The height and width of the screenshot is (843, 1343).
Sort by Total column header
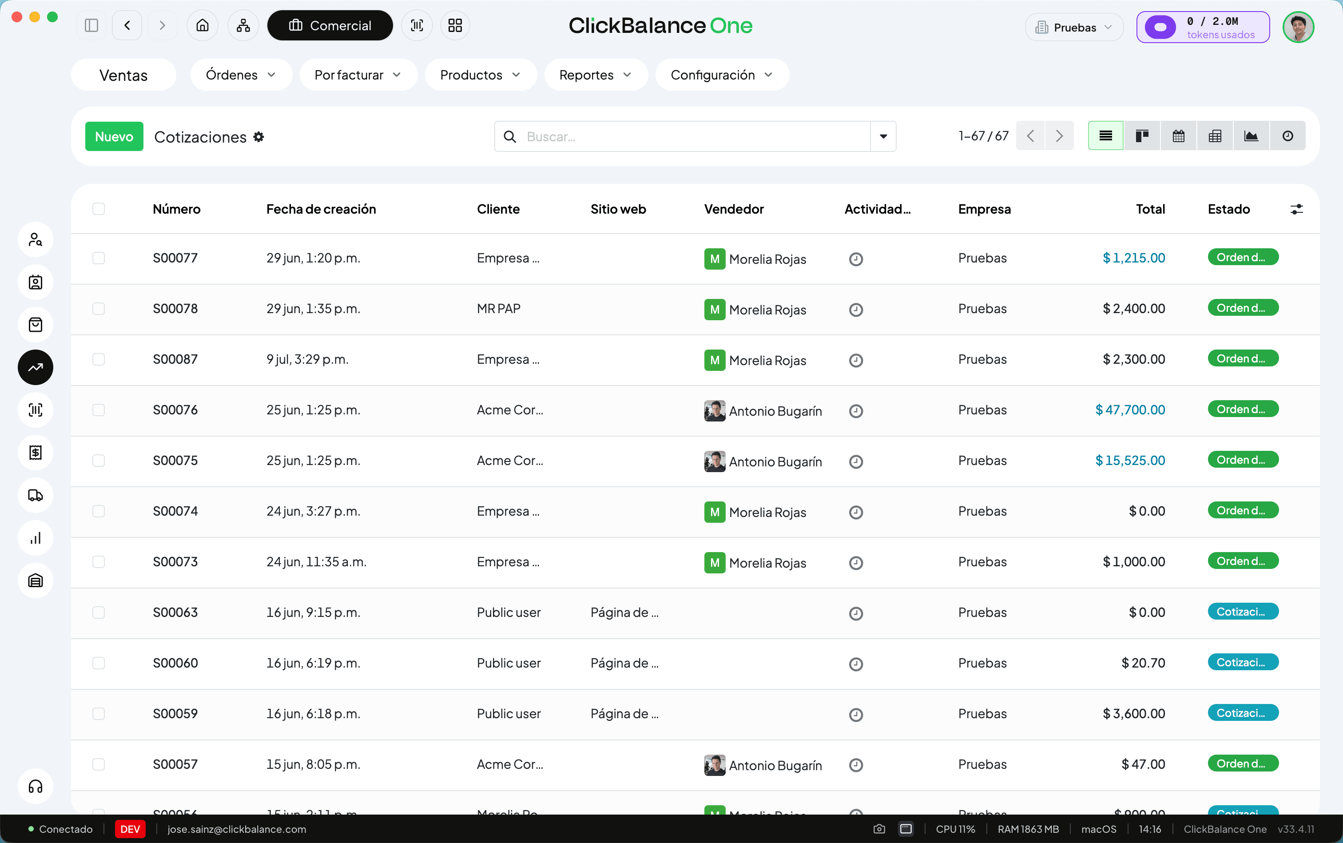pos(1150,209)
